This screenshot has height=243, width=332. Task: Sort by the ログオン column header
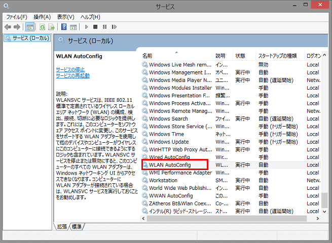[x=313, y=56]
